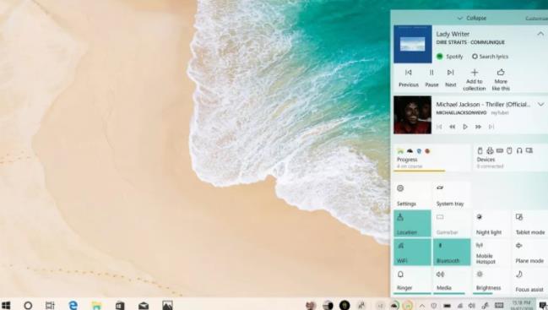Viewport: 548px width, 310px height.
Task: Turn off WiFi quick action
Action: 412,252
